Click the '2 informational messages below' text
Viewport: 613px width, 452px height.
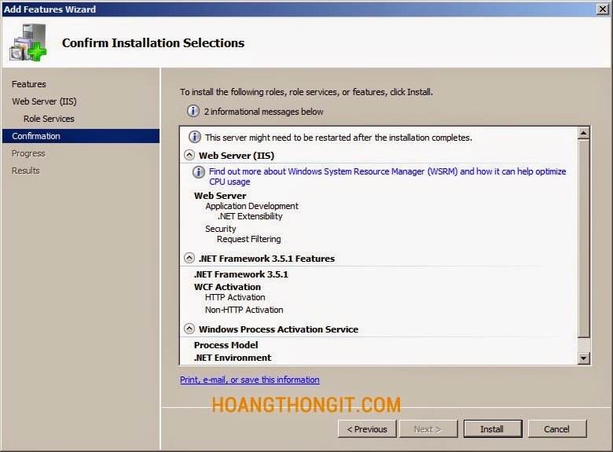point(263,112)
